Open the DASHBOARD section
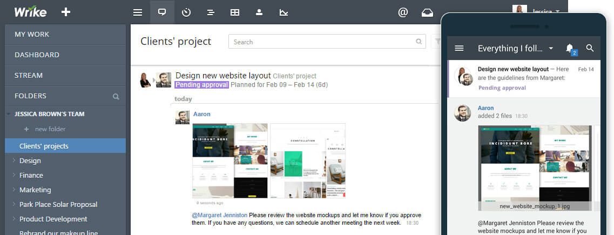This screenshot has height=235, width=614. (65, 55)
